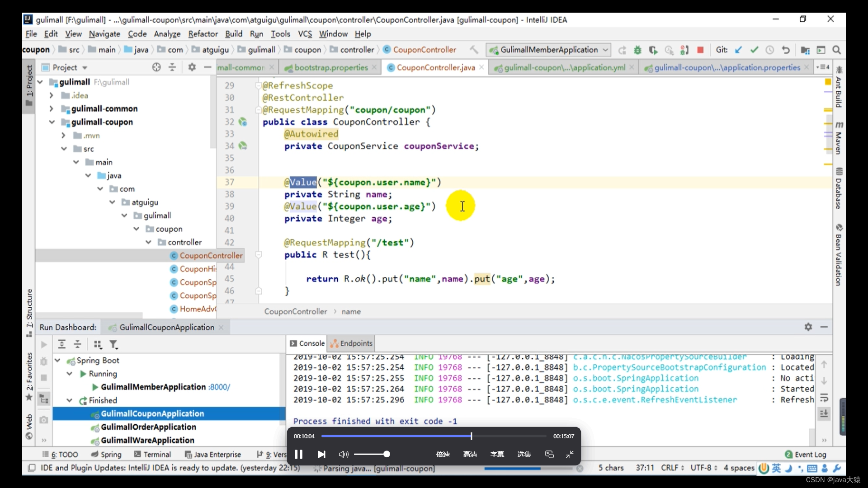Switch to bootstrap.properties editor tab
This screenshot has height=488, width=868.
[330, 67]
